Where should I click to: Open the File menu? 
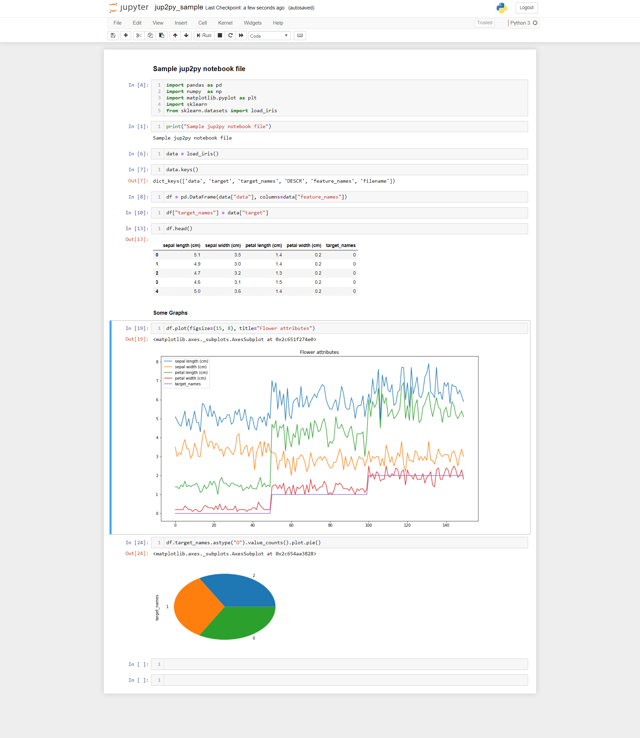(117, 23)
